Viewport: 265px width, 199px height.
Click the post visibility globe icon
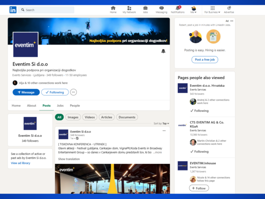point(77,138)
